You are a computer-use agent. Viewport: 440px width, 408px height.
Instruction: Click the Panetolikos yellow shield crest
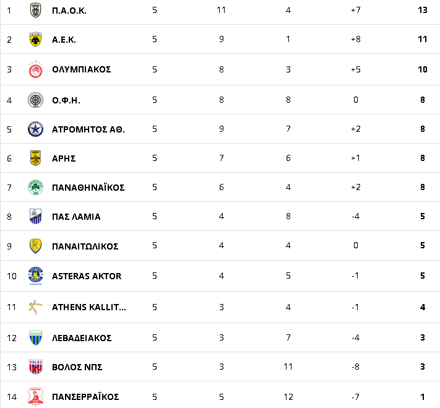tap(36, 246)
